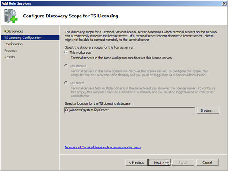Image resolution: width=228 pixels, height=171 pixels.
Task: Click the This workgroup option label
Action: 80,52
